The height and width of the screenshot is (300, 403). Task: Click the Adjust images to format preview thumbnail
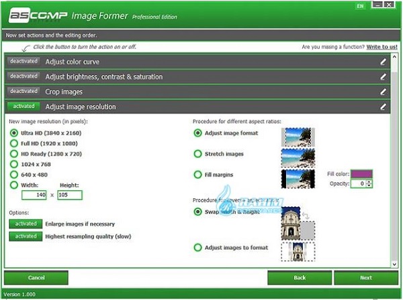298,252
